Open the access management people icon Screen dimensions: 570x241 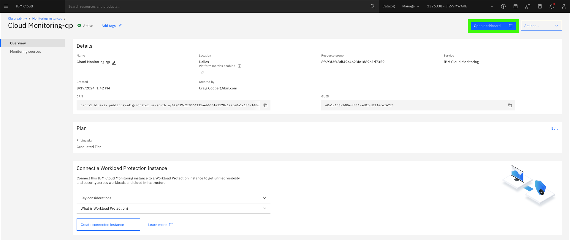[528, 6]
